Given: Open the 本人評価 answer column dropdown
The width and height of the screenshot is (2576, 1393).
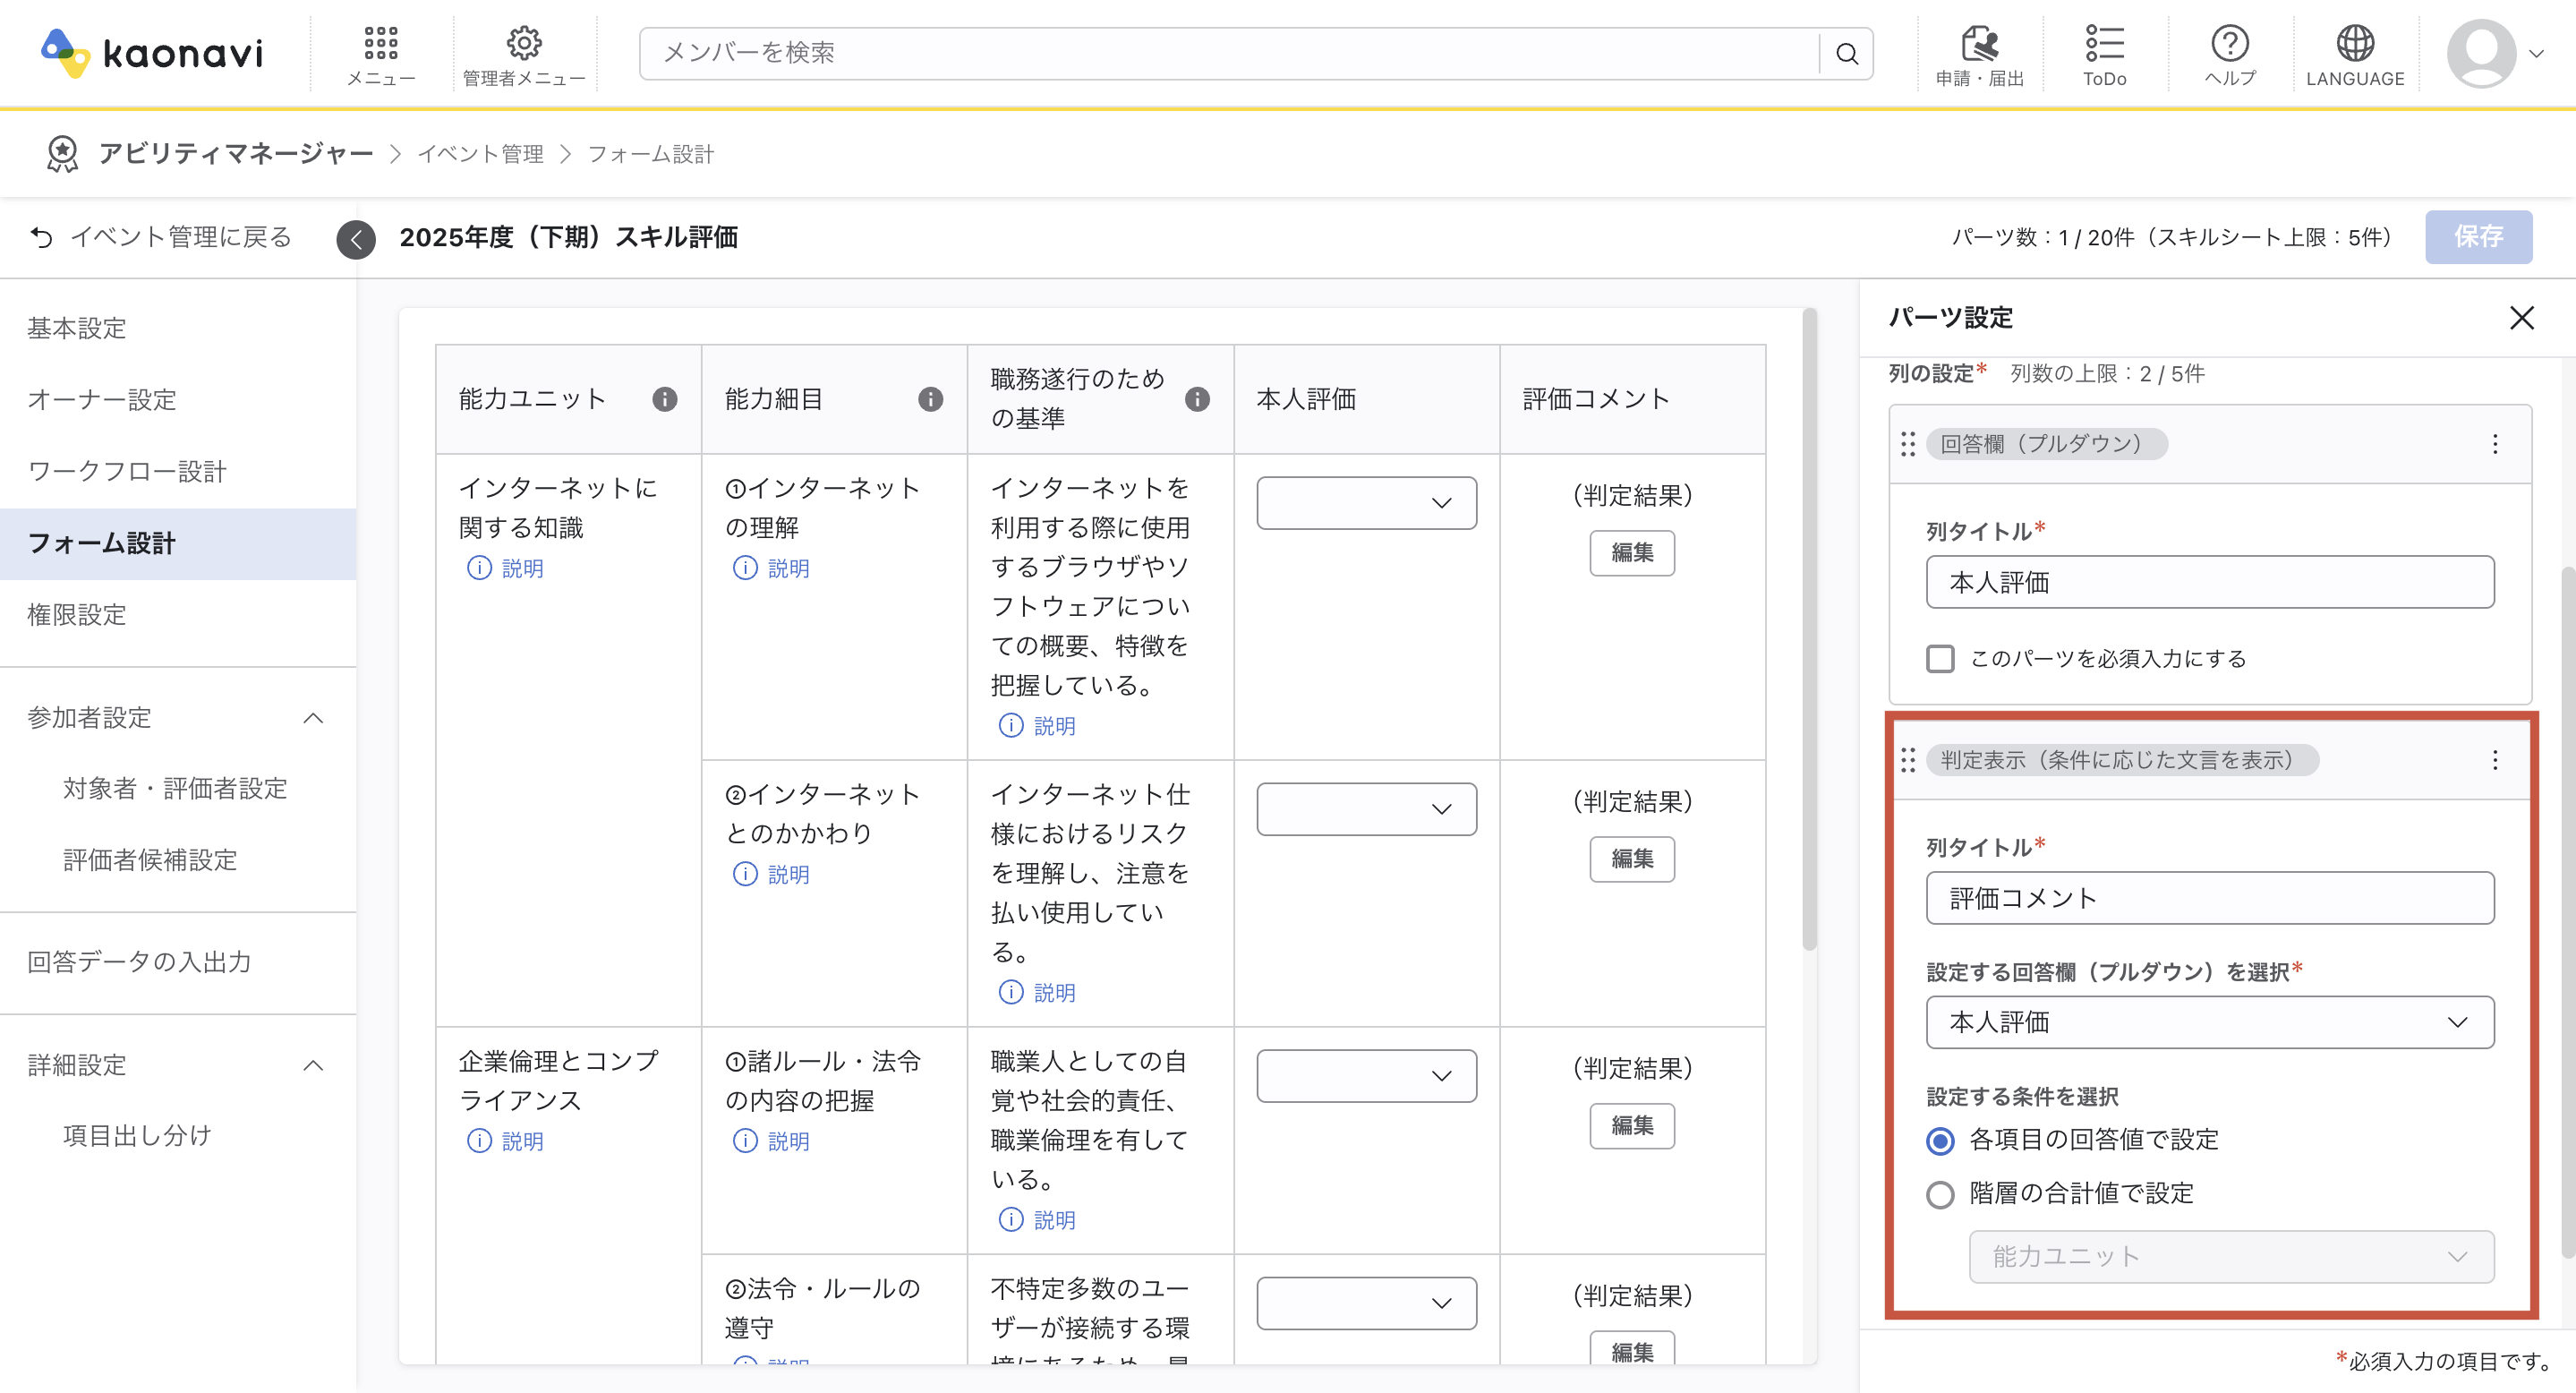Looking at the screenshot, I should (2209, 1022).
